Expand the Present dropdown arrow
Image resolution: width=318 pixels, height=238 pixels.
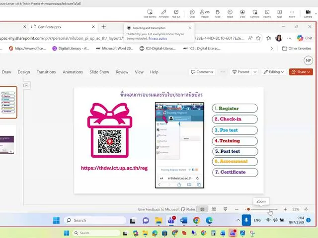click(x=255, y=72)
